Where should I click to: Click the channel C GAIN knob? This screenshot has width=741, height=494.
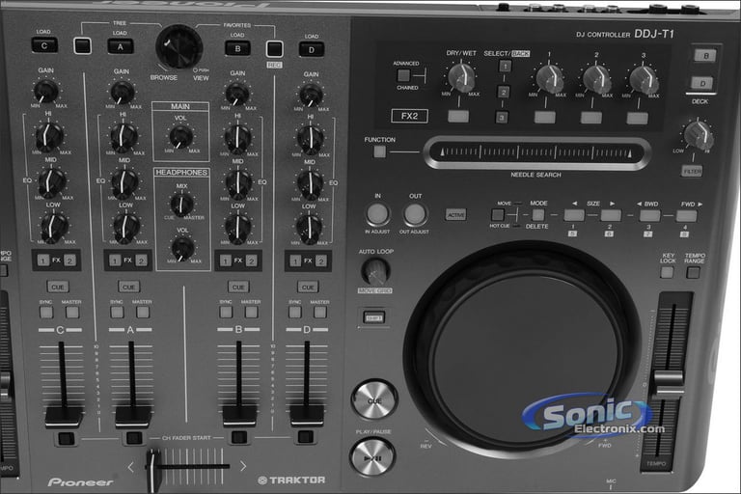tap(46, 91)
